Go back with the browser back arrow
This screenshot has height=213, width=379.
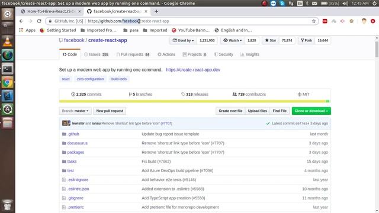point(21,21)
